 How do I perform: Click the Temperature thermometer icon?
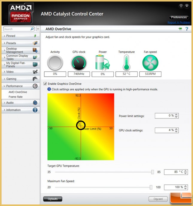click(127, 63)
